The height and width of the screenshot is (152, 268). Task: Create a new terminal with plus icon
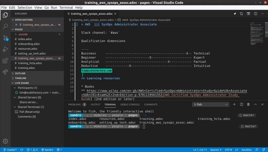(x=234, y=104)
